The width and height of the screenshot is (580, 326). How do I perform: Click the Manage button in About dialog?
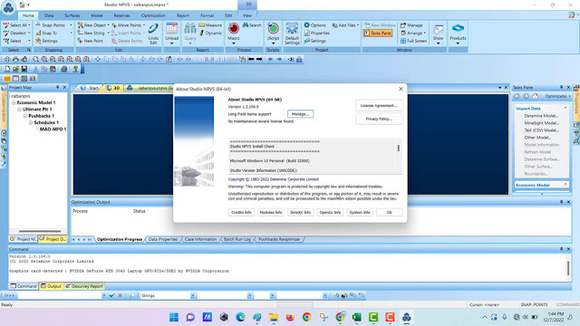(300, 114)
